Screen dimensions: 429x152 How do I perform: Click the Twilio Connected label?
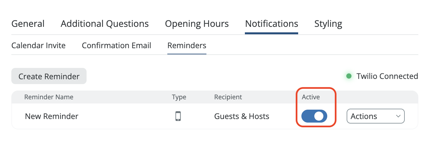(x=387, y=76)
